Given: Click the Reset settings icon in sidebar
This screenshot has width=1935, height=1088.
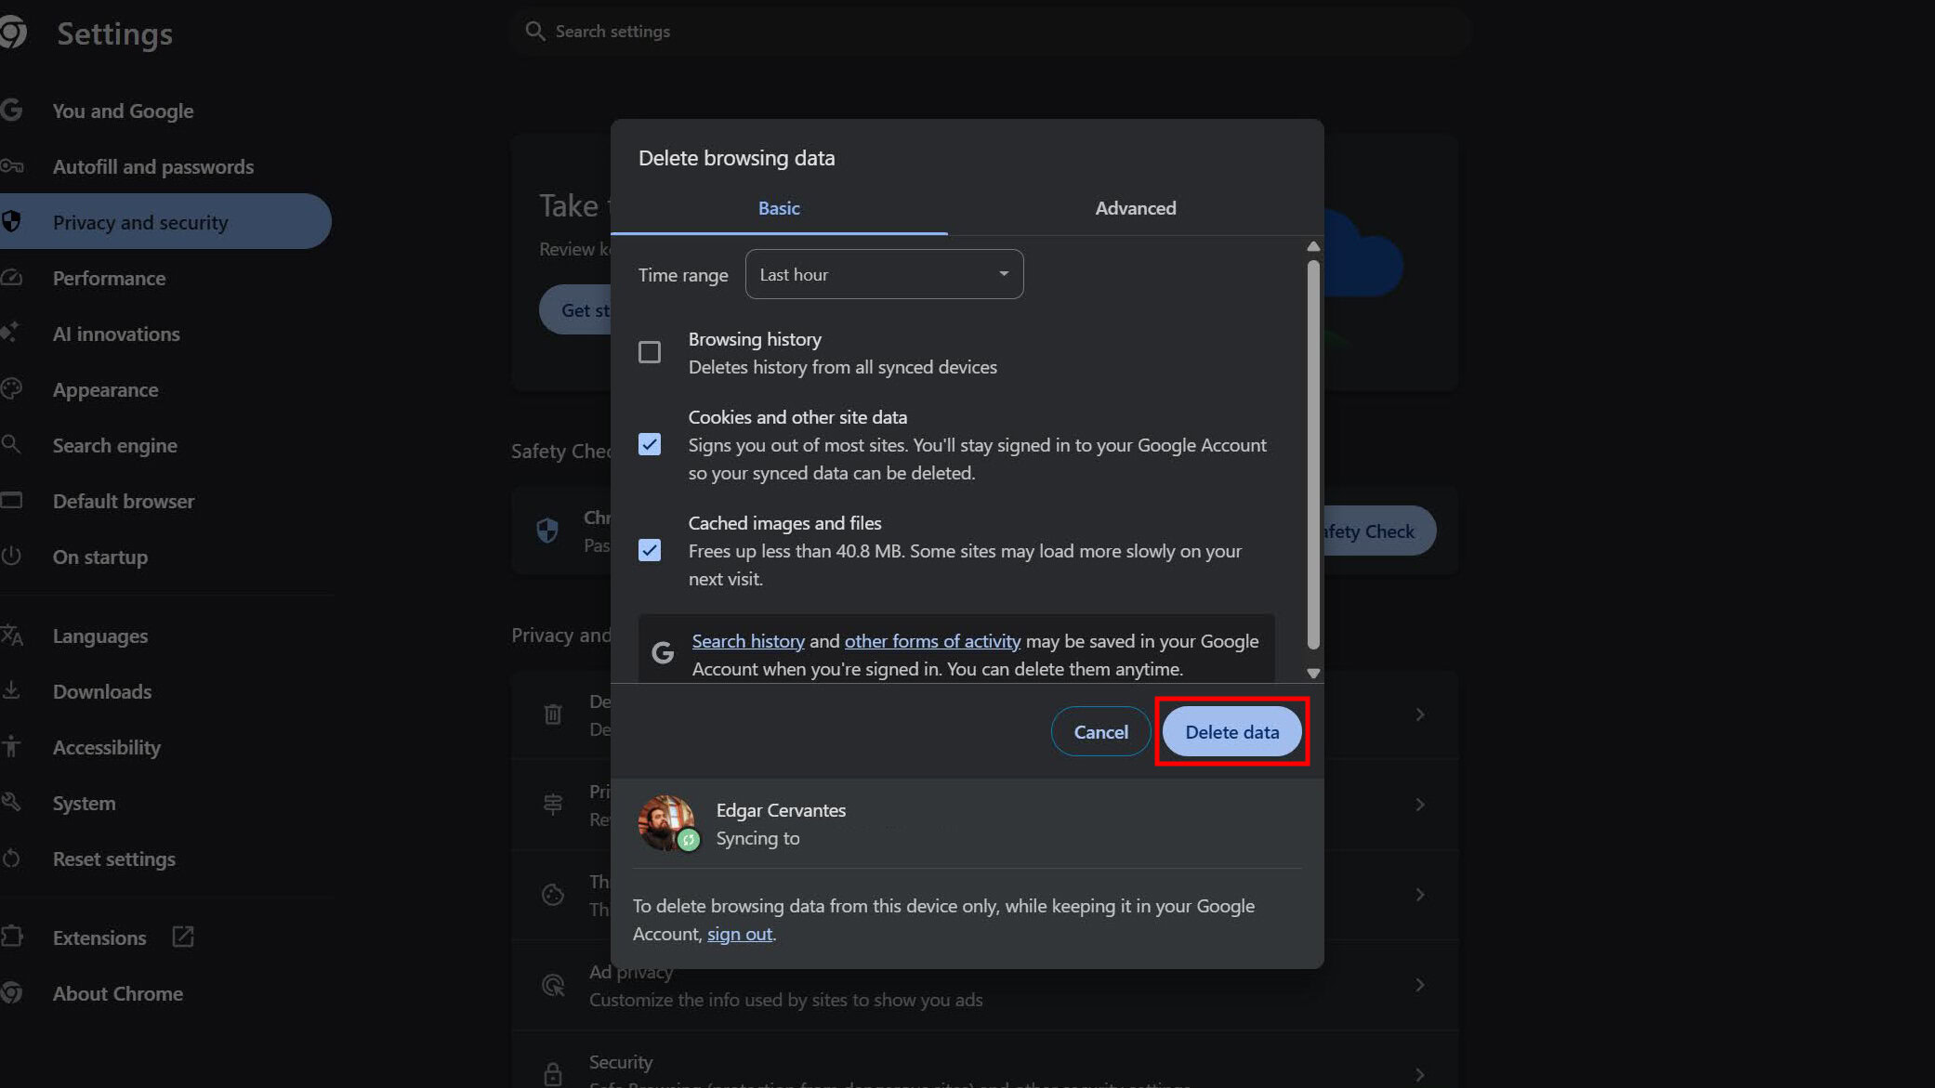Looking at the screenshot, I should coord(11,859).
